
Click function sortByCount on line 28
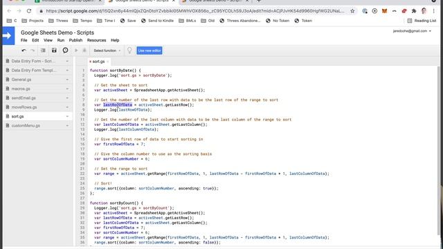click(x=116, y=203)
